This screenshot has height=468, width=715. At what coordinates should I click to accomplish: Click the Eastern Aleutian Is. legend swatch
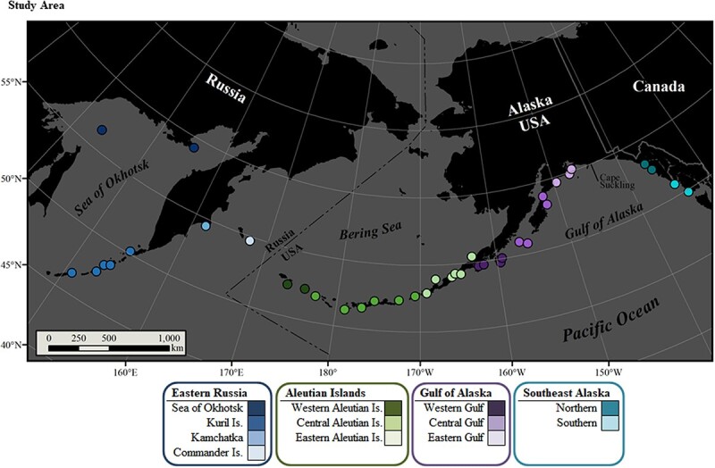tap(393, 438)
